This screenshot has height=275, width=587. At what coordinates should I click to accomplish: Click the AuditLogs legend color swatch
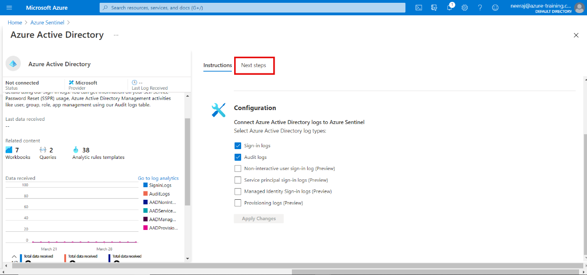pyautogui.click(x=146, y=194)
